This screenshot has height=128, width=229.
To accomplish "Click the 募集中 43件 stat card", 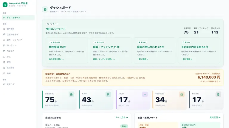I will coord(96,100).
